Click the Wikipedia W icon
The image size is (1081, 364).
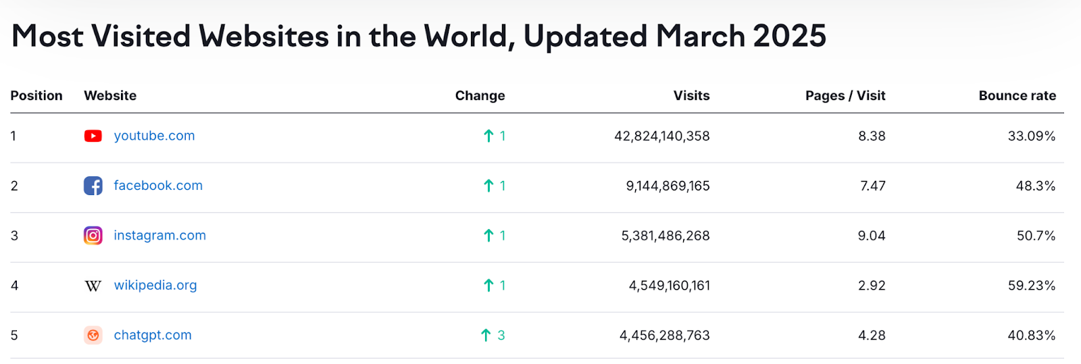(93, 286)
